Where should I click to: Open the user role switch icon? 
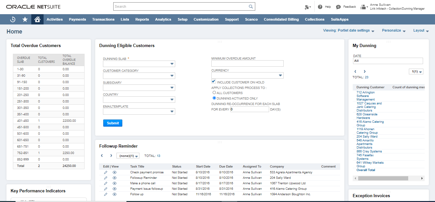click(364, 7)
